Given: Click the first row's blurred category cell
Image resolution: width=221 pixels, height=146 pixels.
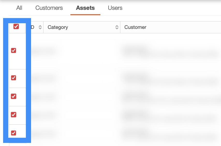Looking at the screenshot, I should 43,51.
